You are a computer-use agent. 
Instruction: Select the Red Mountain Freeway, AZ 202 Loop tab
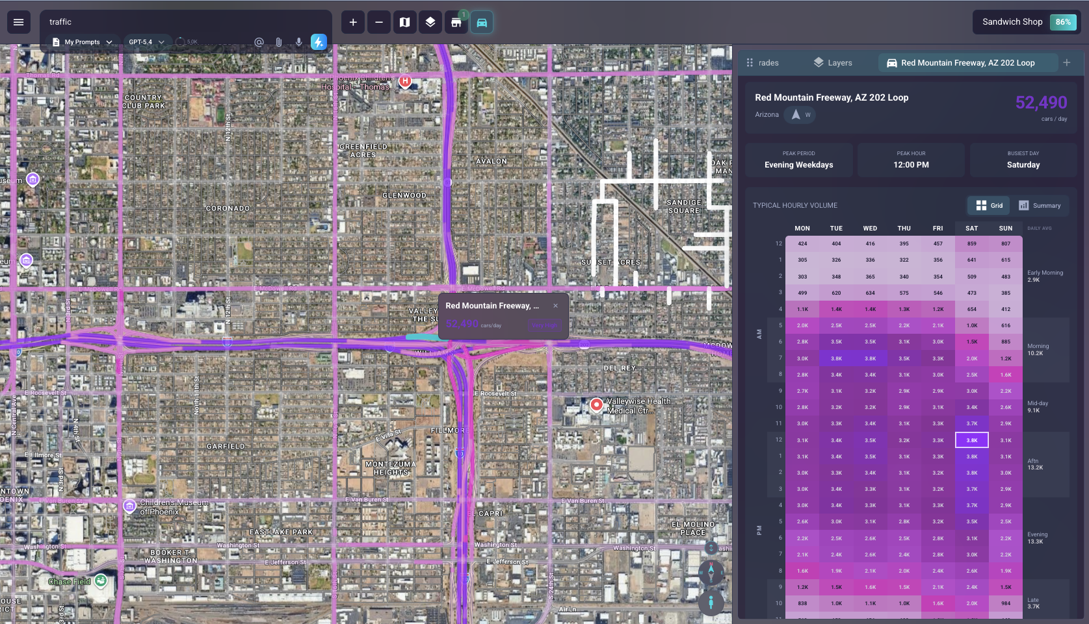(x=967, y=63)
